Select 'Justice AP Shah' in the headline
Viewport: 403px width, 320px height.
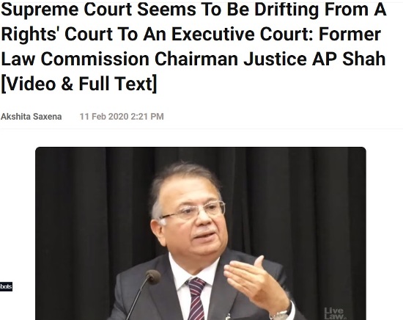click(314, 59)
